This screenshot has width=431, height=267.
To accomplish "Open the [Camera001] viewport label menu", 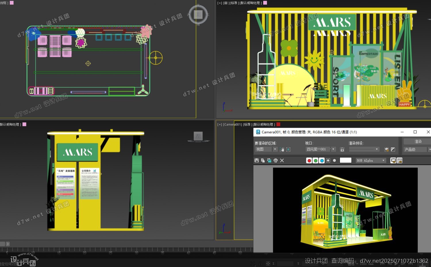I will (x=232, y=124).
